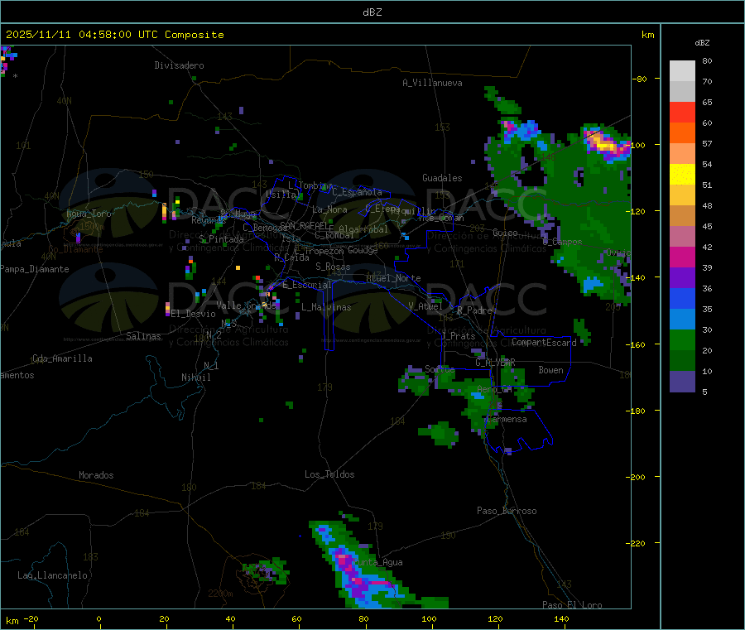Select the S_Rosas label
Viewport: 745px width, 630px height.
point(333,267)
